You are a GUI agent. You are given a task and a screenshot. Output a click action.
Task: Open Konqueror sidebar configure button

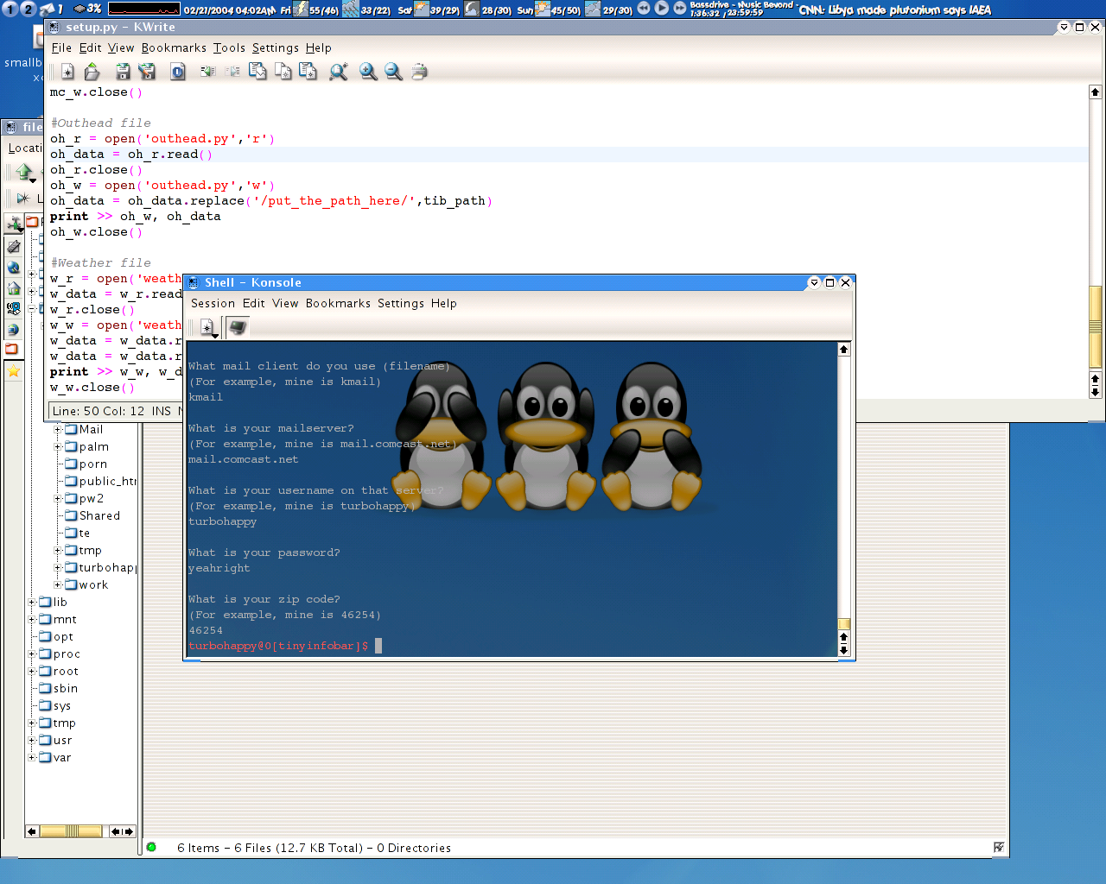[x=14, y=224]
